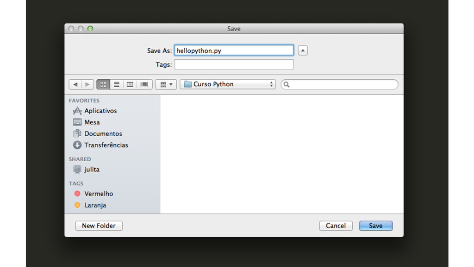Click the search field

click(339, 84)
